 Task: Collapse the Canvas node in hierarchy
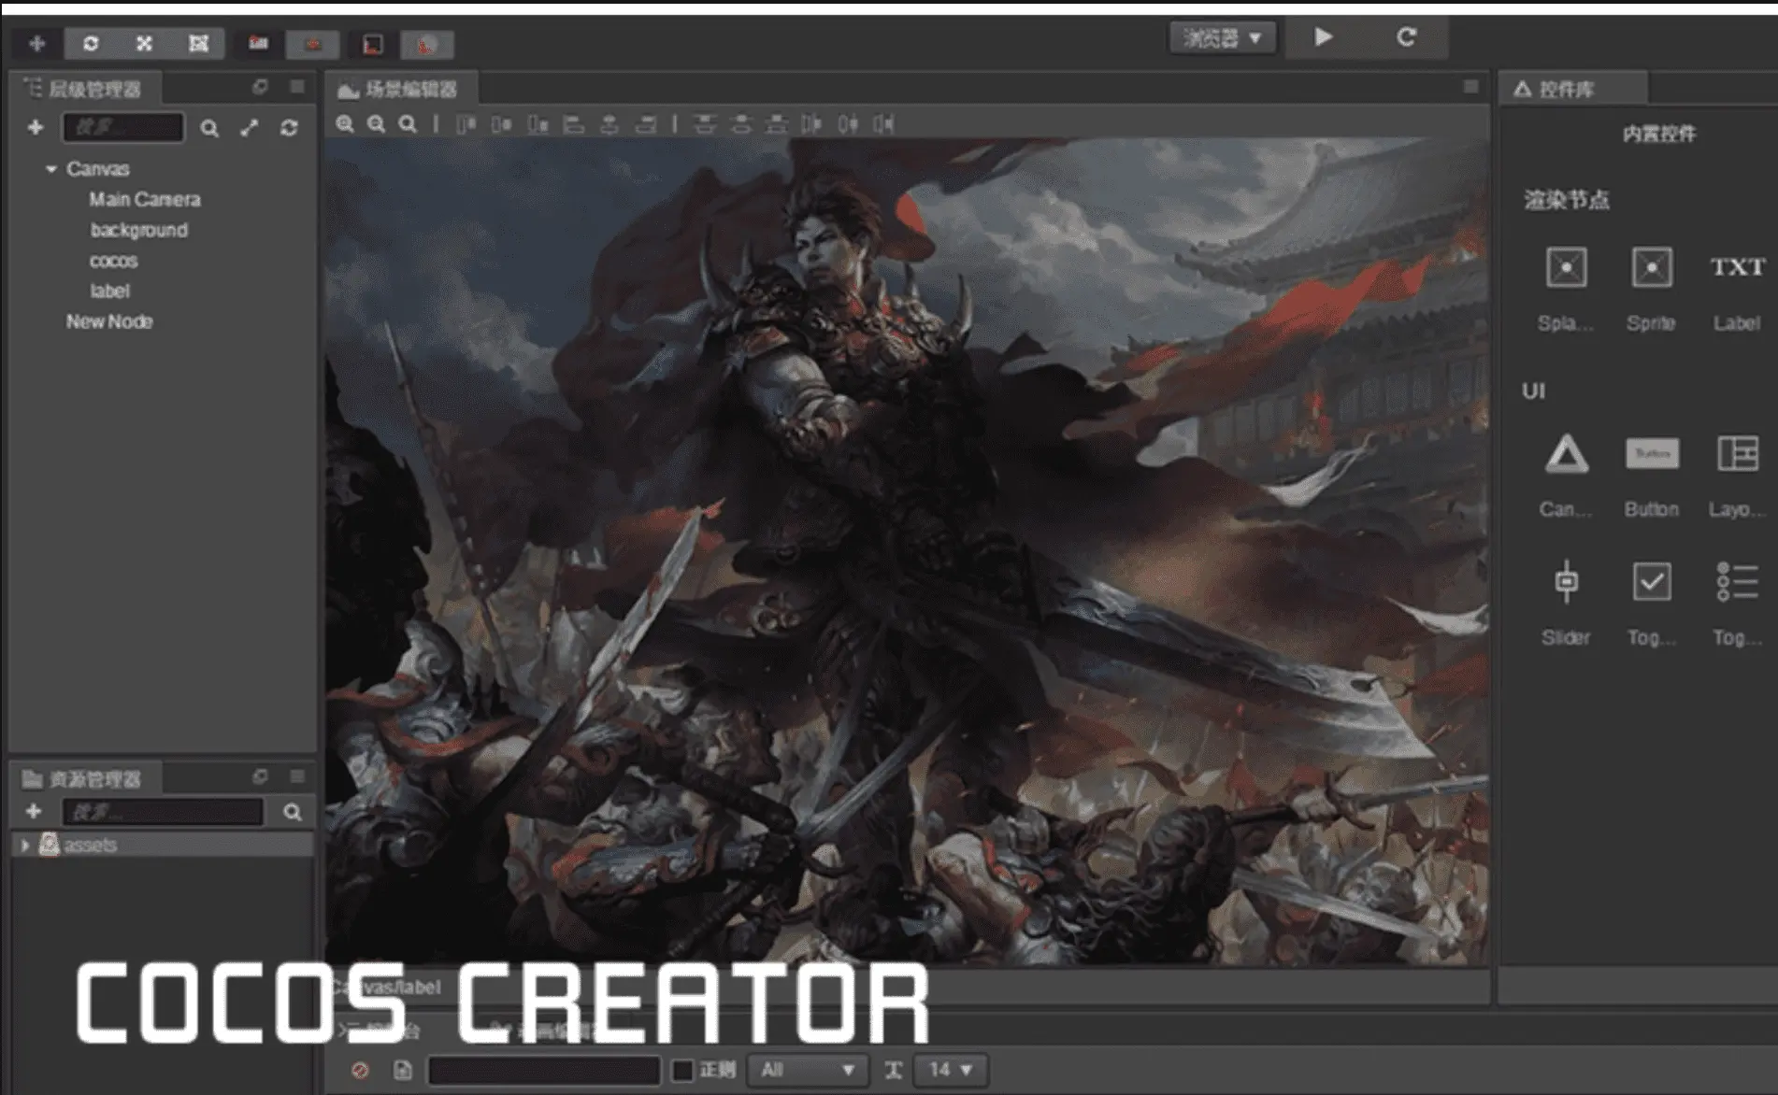pos(51,169)
